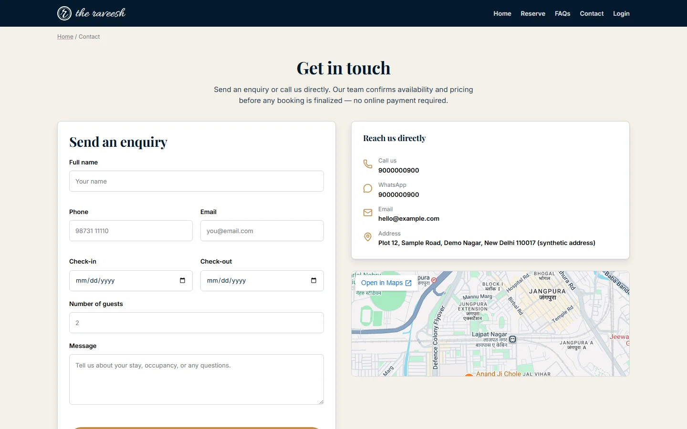The height and width of the screenshot is (429, 687).
Task: Open the Check-in calendar picker icon
Action: [x=182, y=280]
